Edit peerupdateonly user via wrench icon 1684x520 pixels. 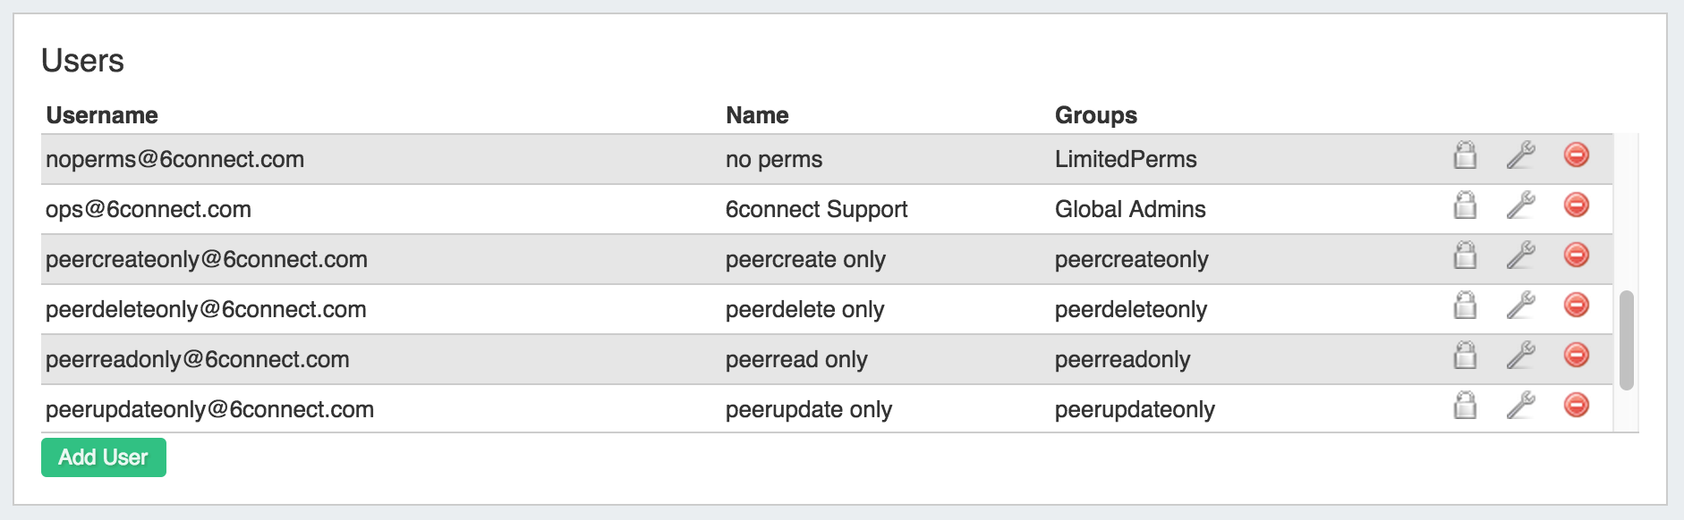click(x=1520, y=406)
